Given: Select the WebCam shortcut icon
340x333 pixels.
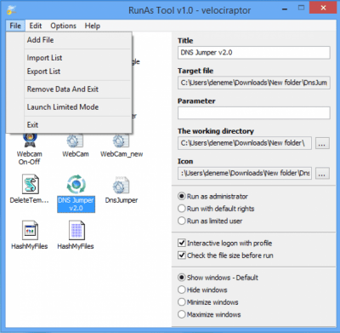Looking at the screenshot, I should [75, 141].
